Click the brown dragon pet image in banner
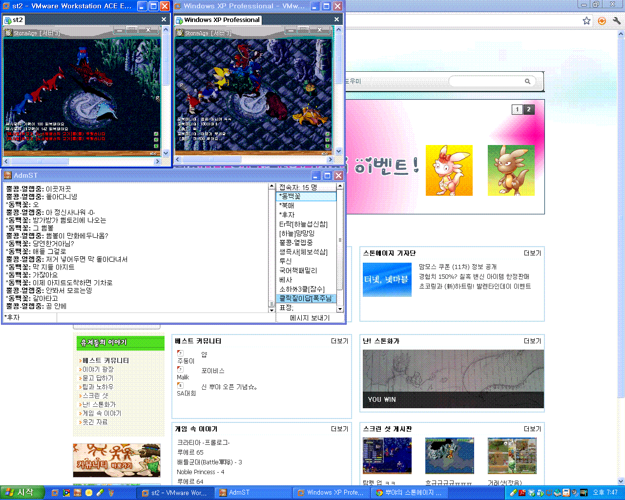The image size is (625, 500). click(511, 170)
